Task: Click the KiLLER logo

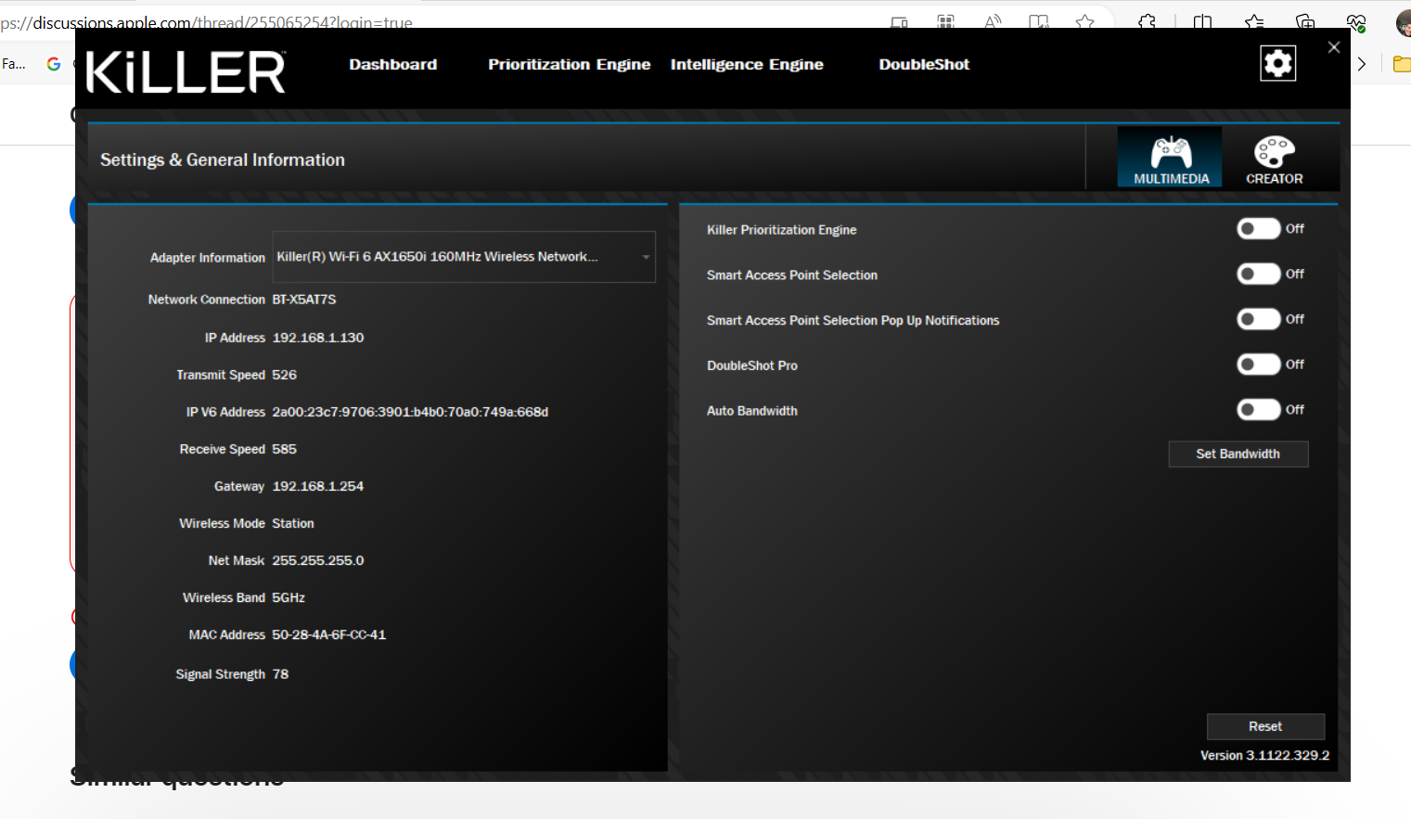Action: (186, 71)
